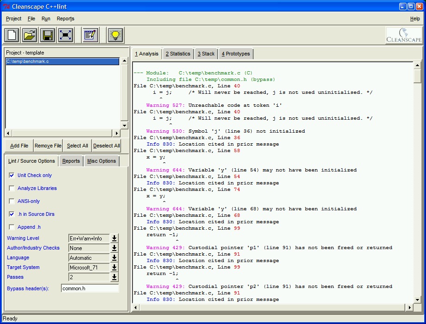The width and height of the screenshot is (426, 324).
Task: Select the Lint / Source Options tab
Action: (x=31, y=161)
